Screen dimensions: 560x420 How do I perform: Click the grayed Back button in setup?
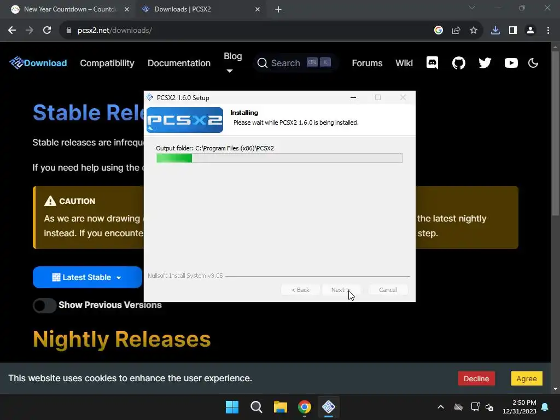click(300, 290)
